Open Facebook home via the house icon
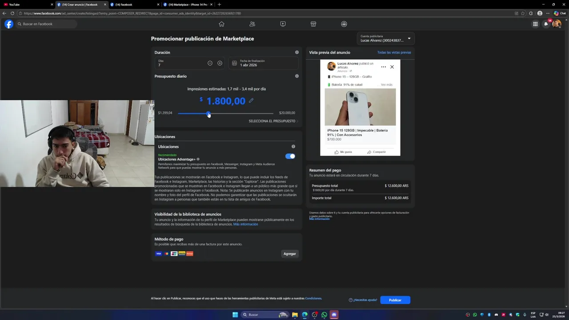The height and width of the screenshot is (320, 569). tap(221, 24)
